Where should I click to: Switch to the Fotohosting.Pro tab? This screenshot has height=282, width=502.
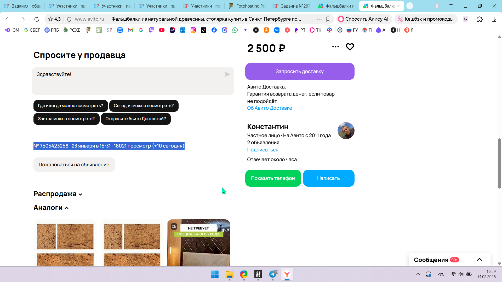coord(247,6)
